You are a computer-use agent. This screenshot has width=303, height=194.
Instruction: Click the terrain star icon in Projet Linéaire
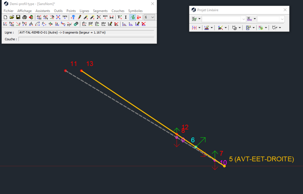point(194,19)
